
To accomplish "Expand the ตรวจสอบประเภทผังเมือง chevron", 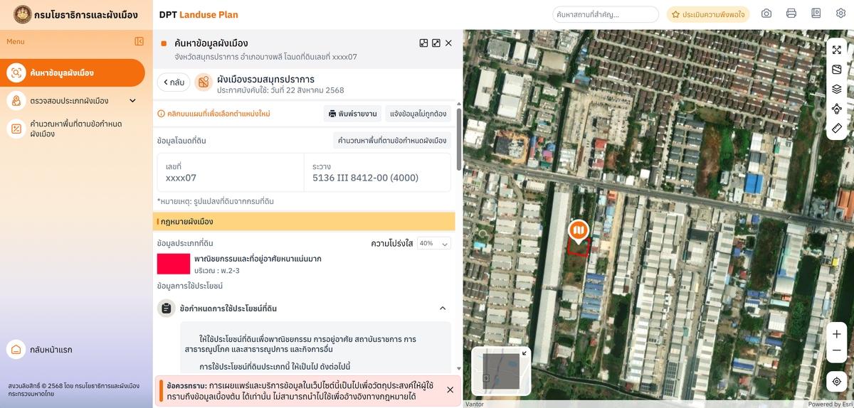I will pos(132,101).
